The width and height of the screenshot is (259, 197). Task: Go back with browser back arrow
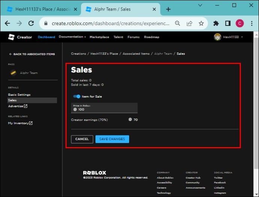[8, 23]
